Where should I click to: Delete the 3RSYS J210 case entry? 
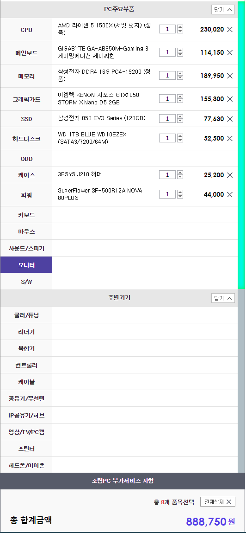click(x=230, y=175)
